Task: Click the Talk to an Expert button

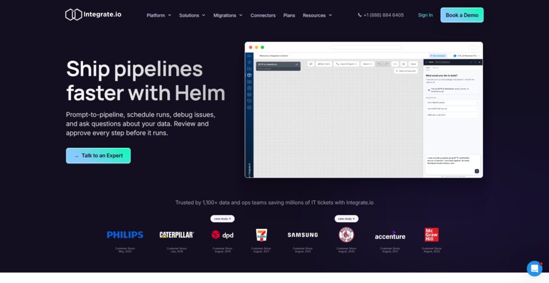Action: tap(99, 155)
